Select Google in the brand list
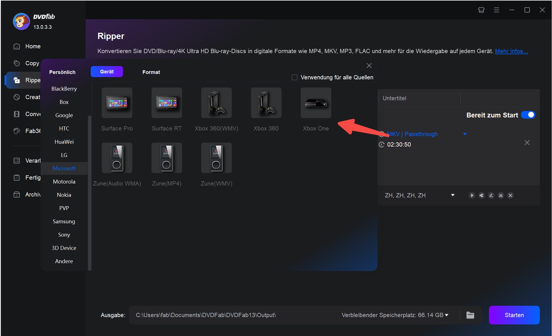The width and height of the screenshot is (552, 336). [x=64, y=115]
